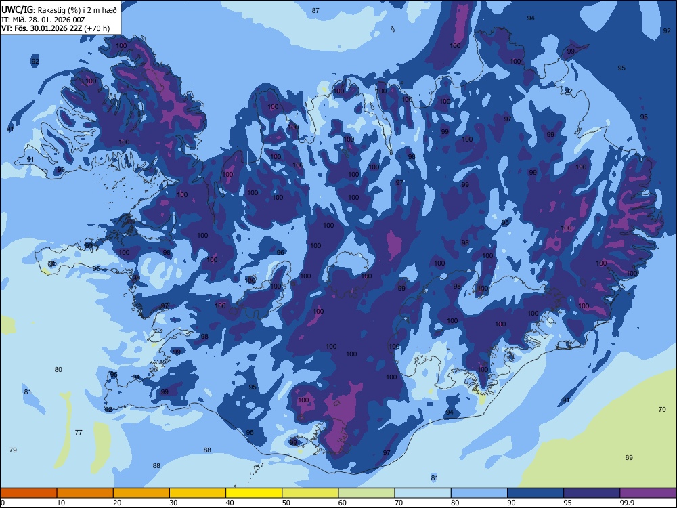Pick the bright yellow 40–50 legend swatch
The height and width of the screenshot is (508, 677).
[x=254, y=493]
